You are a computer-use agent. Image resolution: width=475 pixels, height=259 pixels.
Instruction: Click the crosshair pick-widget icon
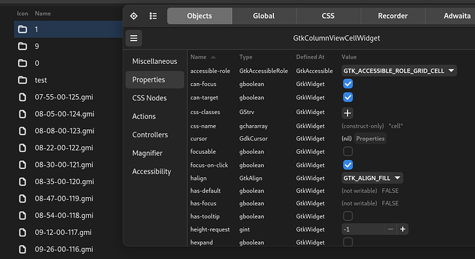coord(134,16)
